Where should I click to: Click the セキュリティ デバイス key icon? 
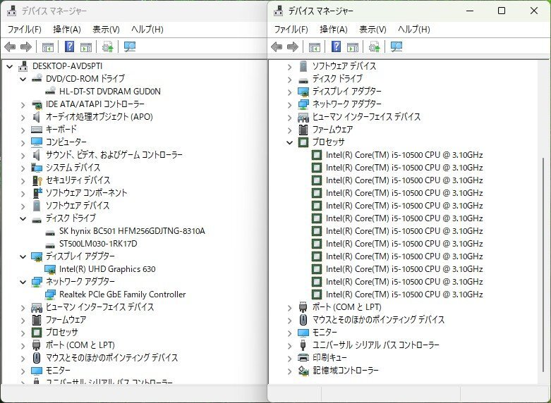(37, 180)
